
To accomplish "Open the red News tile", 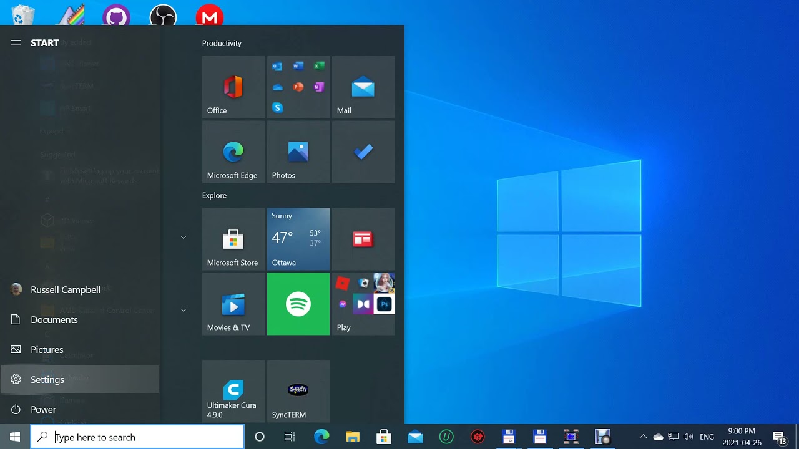I will tap(363, 239).
